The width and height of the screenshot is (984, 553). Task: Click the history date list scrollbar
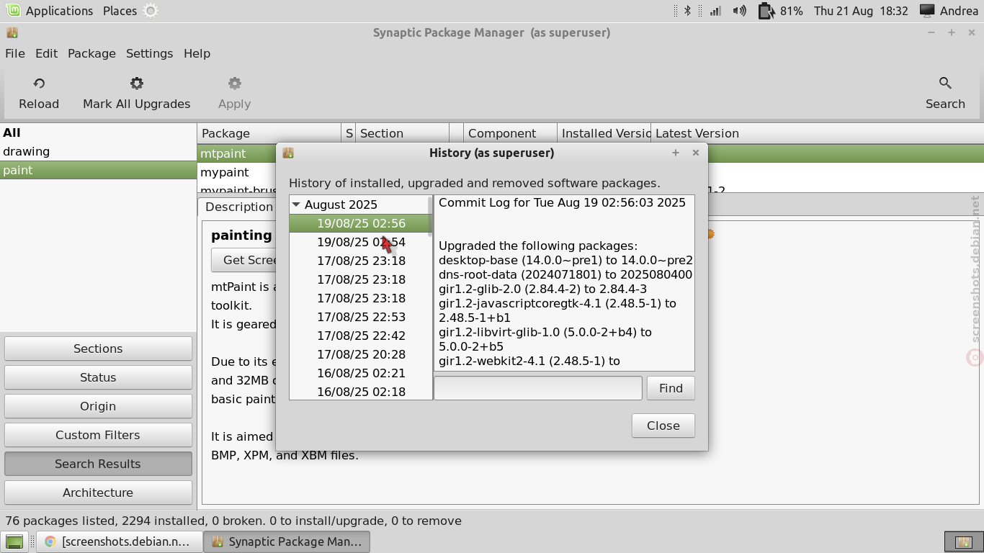pos(431,216)
